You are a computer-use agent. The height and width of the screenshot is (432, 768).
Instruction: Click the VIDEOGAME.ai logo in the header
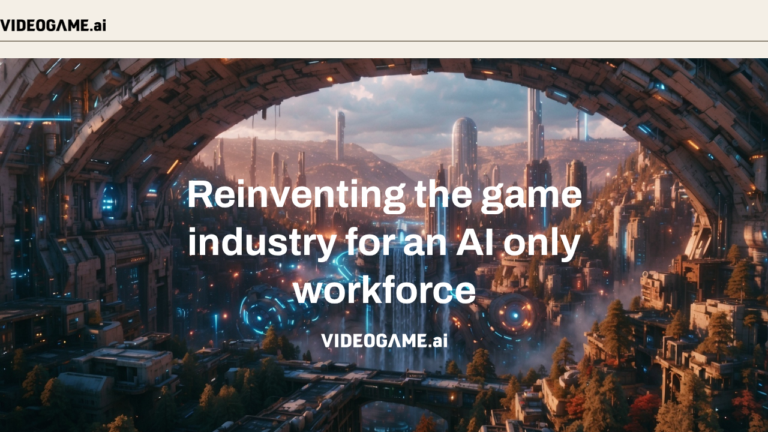point(53,25)
